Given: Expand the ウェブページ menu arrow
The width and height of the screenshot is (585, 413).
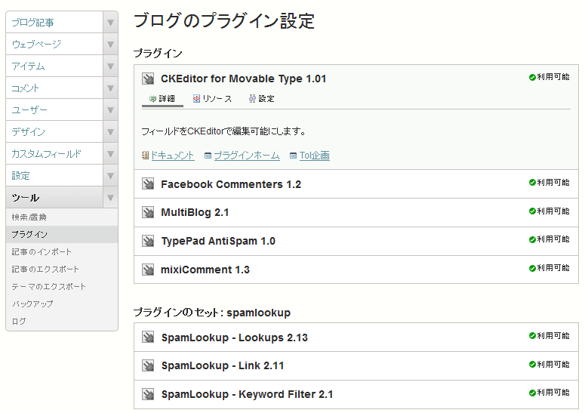Looking at the screenshot, I should point(110,45).
